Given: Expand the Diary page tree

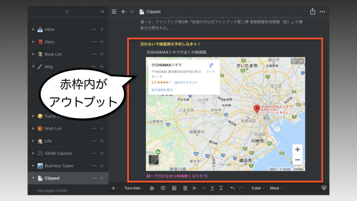Looking at the screenshot, I should point(33,42).
